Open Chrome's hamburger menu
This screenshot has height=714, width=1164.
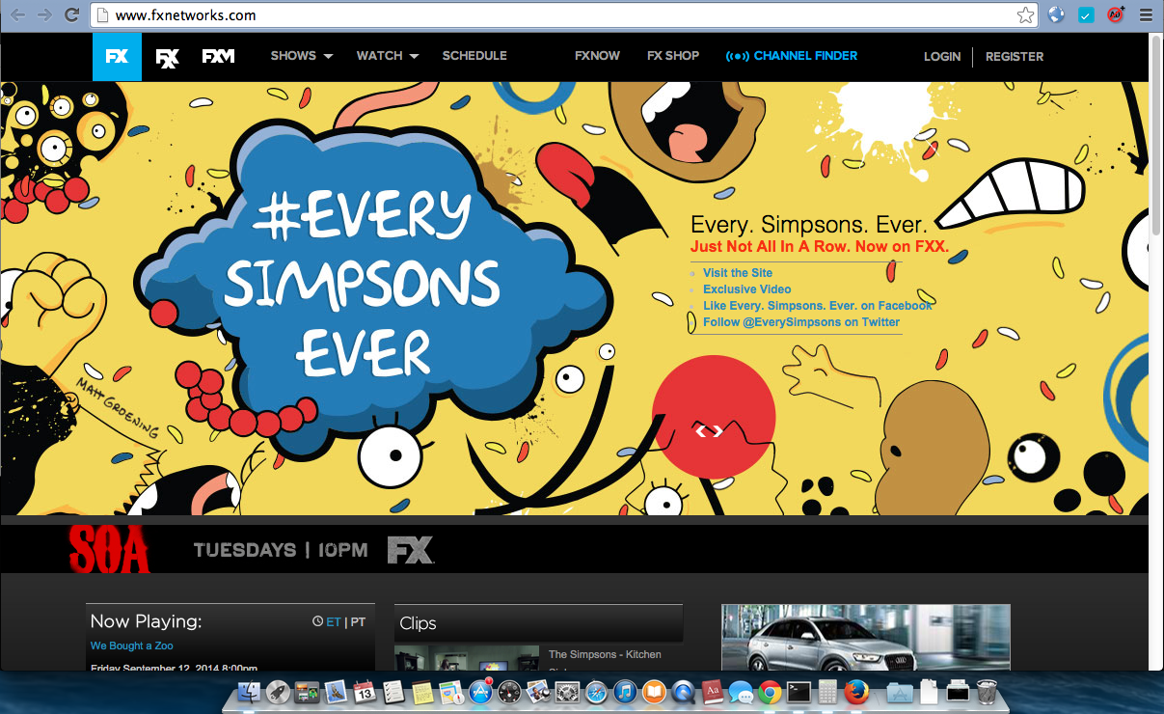click(x=1145, y=14)
